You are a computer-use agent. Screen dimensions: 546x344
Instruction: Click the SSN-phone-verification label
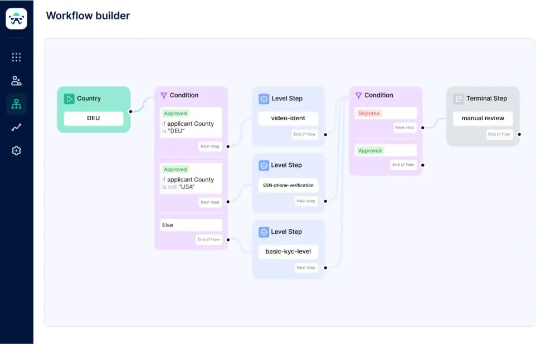point(288,185)
